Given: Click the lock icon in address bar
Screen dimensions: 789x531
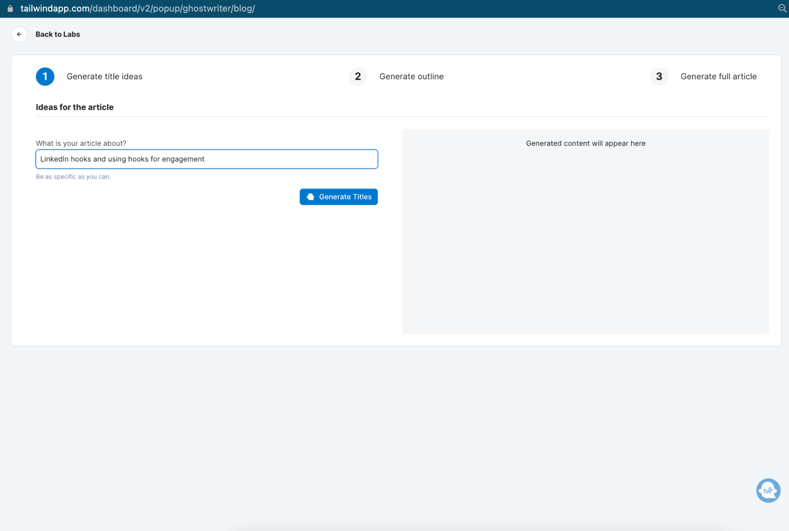Looking at the screenshot, I should (x=10, y=8).
